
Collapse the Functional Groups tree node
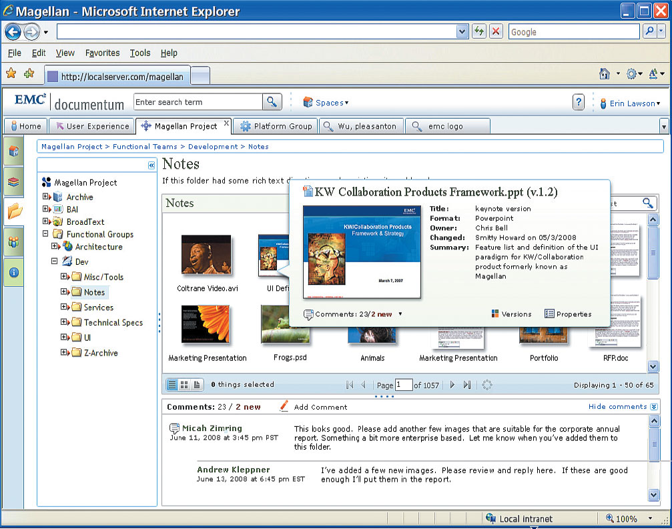click(46, 234)
